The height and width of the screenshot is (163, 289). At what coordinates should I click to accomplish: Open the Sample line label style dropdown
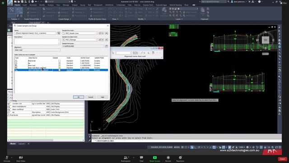point(96,40)
